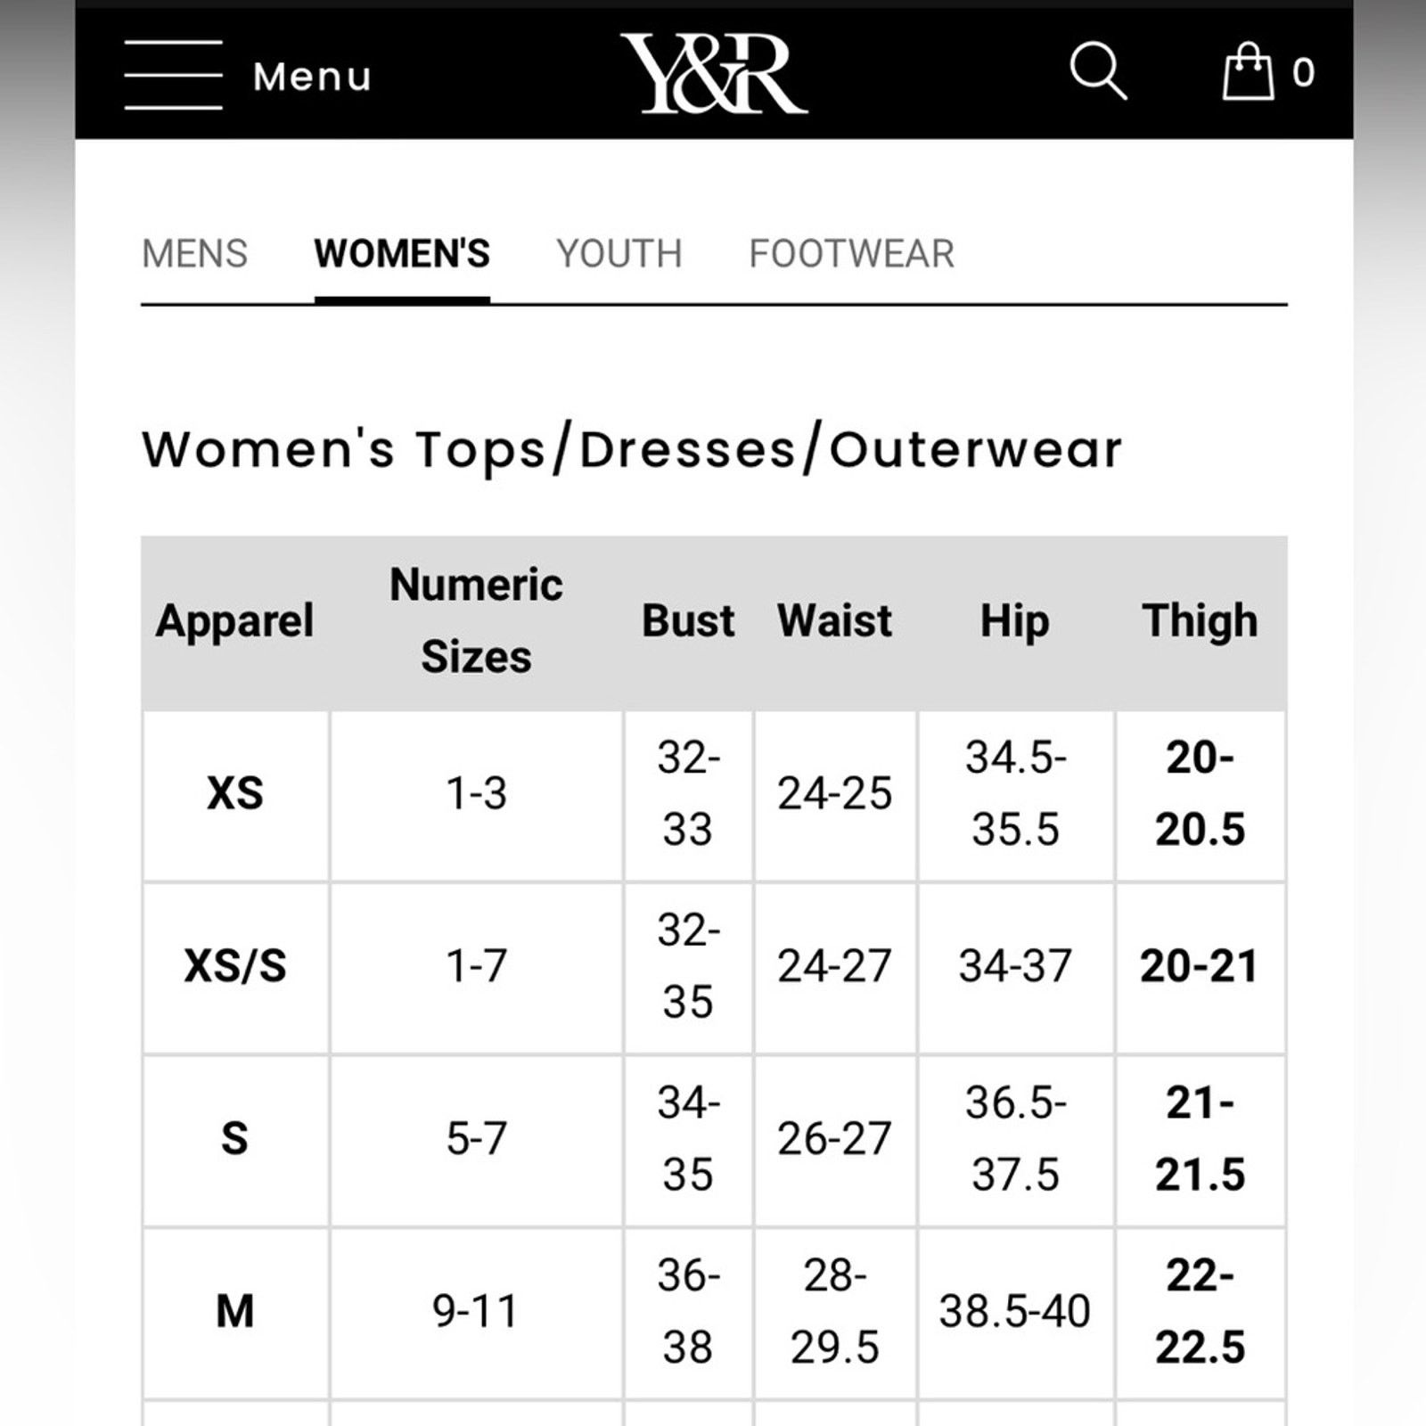Open the FOOTWEAR tab
Image resolution: width=1426 pixels, height=1426 pixels.
pyautogui.click(x=852, y=254)
